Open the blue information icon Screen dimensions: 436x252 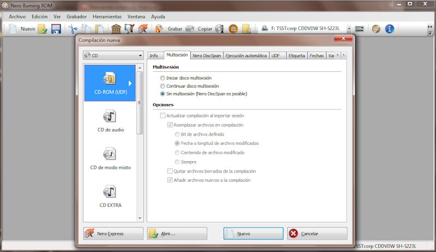[389, 29]
